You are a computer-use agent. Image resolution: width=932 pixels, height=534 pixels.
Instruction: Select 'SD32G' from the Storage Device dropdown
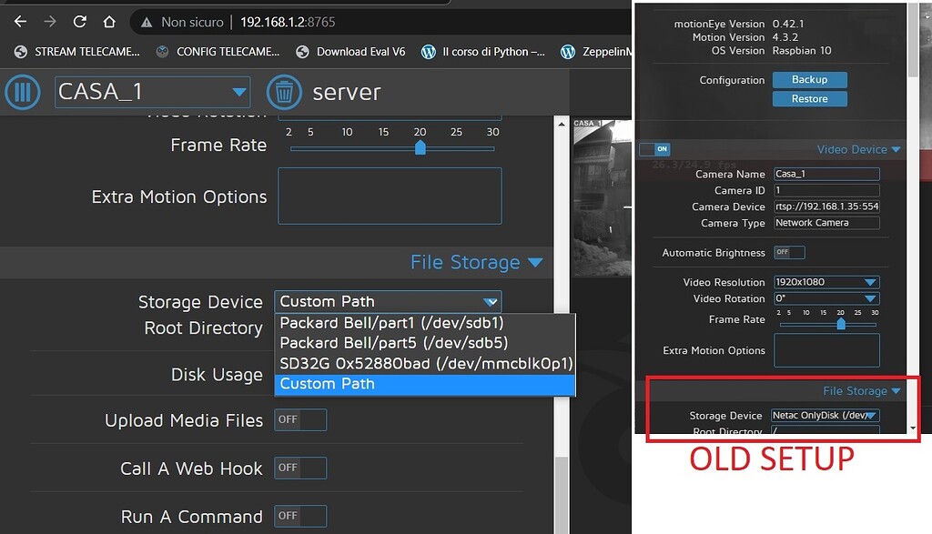click(x=424, y=364)
